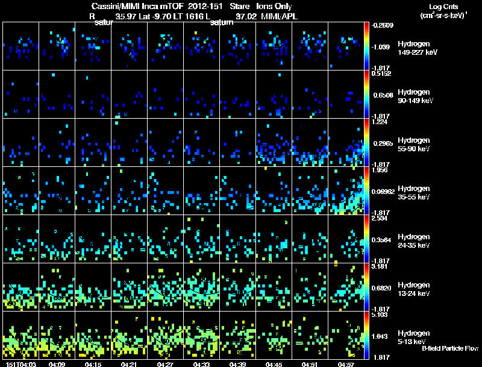The width and height of the screenshot is (482, 367).
Task: Open the 5-13 keV panel at 04:09
Action: tap(57, 335)
